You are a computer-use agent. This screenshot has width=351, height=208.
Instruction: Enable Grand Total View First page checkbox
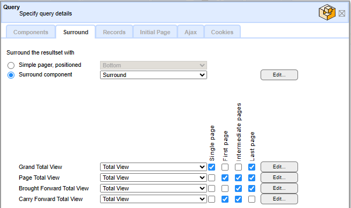225,167
